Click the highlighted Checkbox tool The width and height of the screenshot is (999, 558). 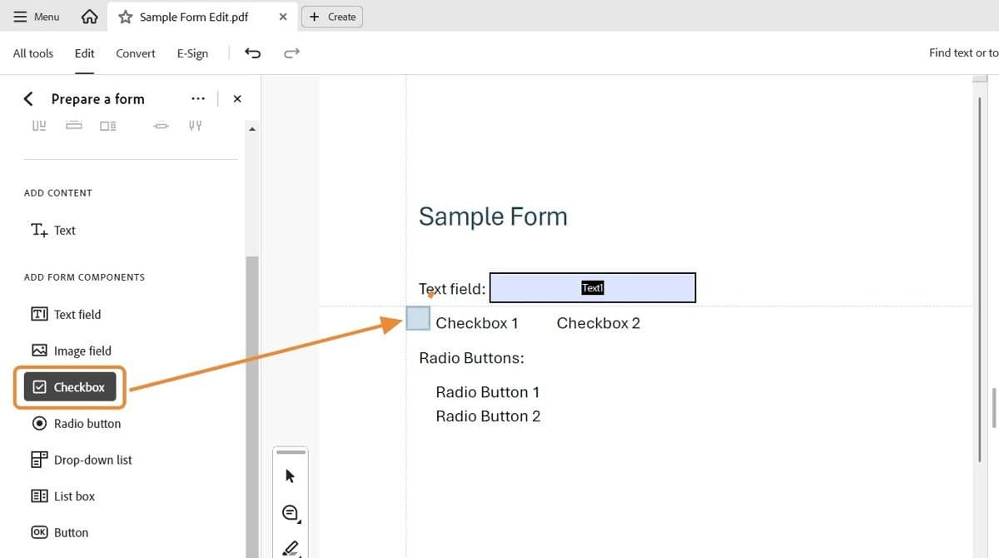pos(69,386)
